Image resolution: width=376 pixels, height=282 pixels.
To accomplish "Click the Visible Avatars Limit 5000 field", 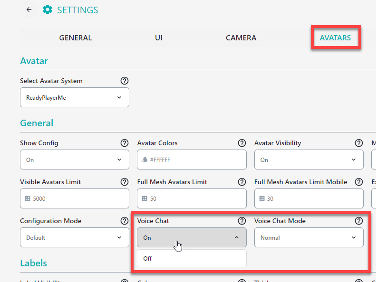I will (x=75, y=198).
